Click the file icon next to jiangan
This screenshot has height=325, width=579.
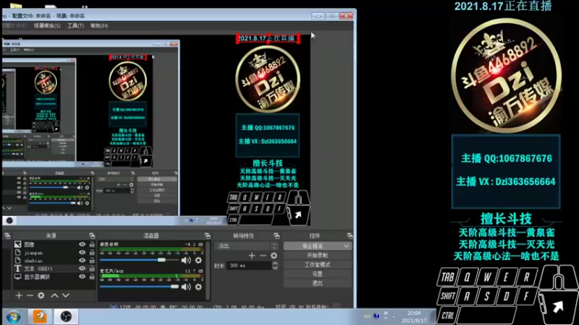(x=17, y=252)
